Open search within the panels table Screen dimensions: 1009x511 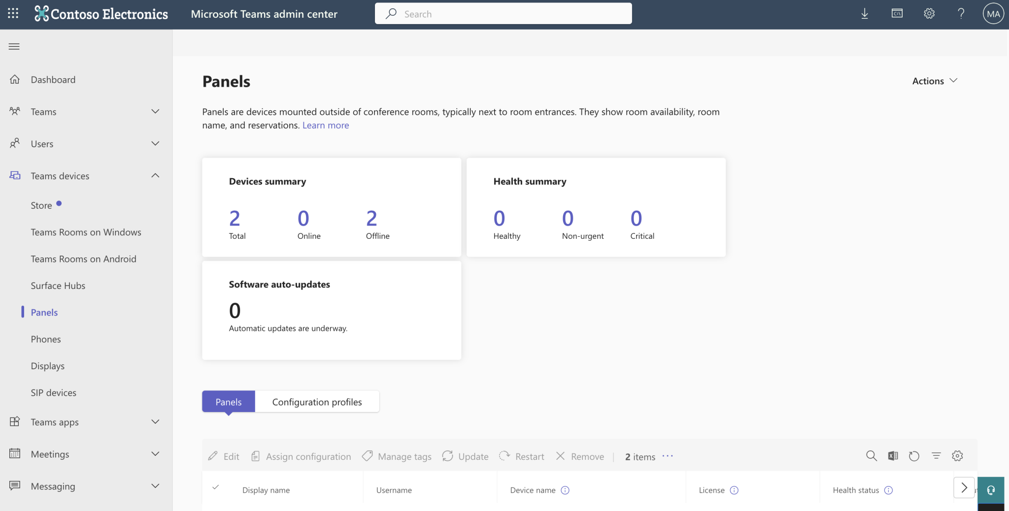click(871, 456)
